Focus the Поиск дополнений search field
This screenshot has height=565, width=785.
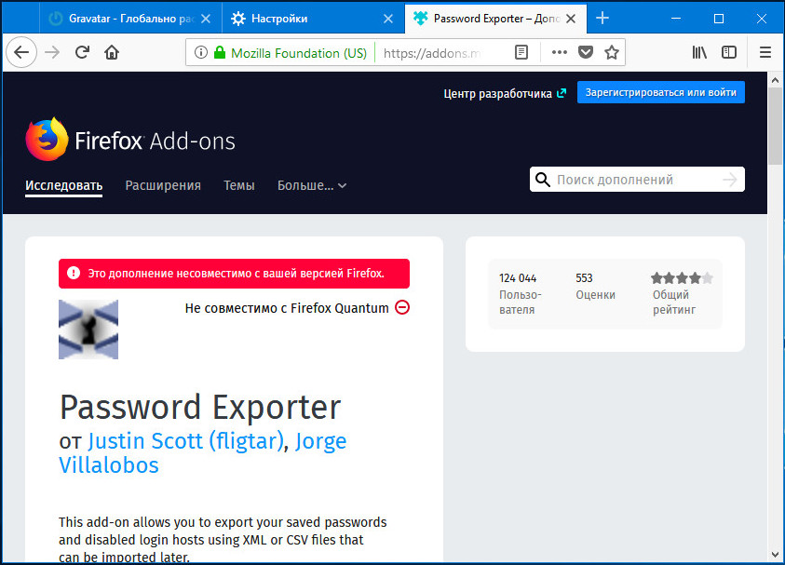637,179
